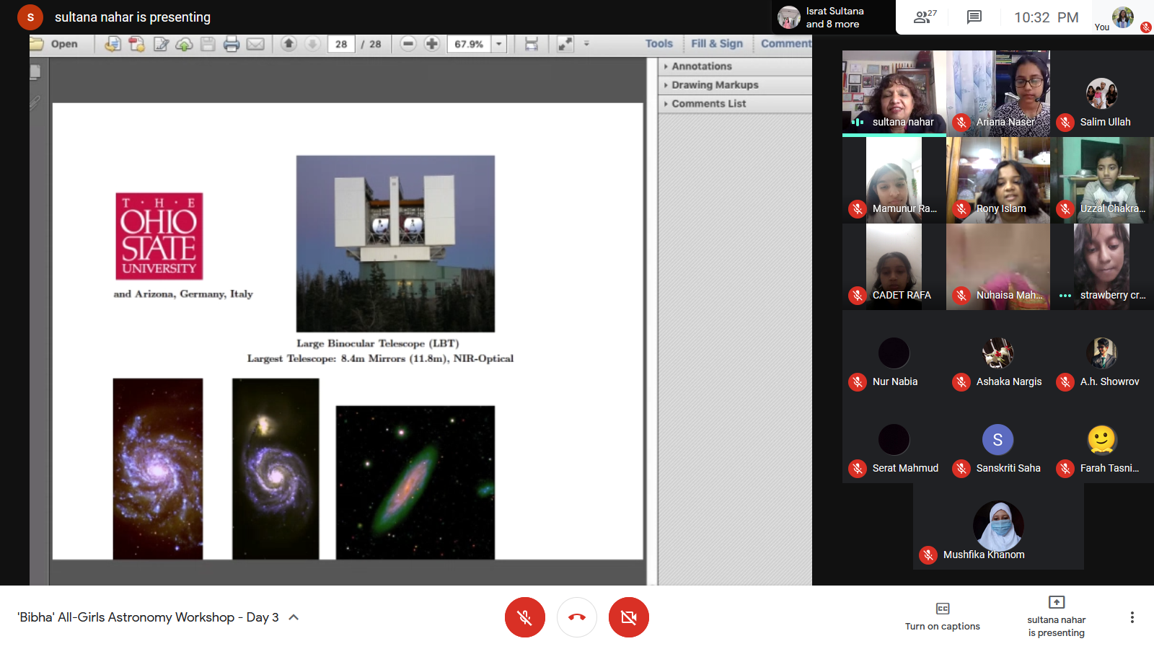Open the Fill & Sign tab

pyautogui.click(x=716, y=44)
